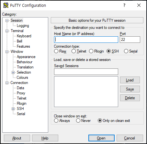Select the Telnet connection type radio

pyautogui.click(x=73, y=51)
